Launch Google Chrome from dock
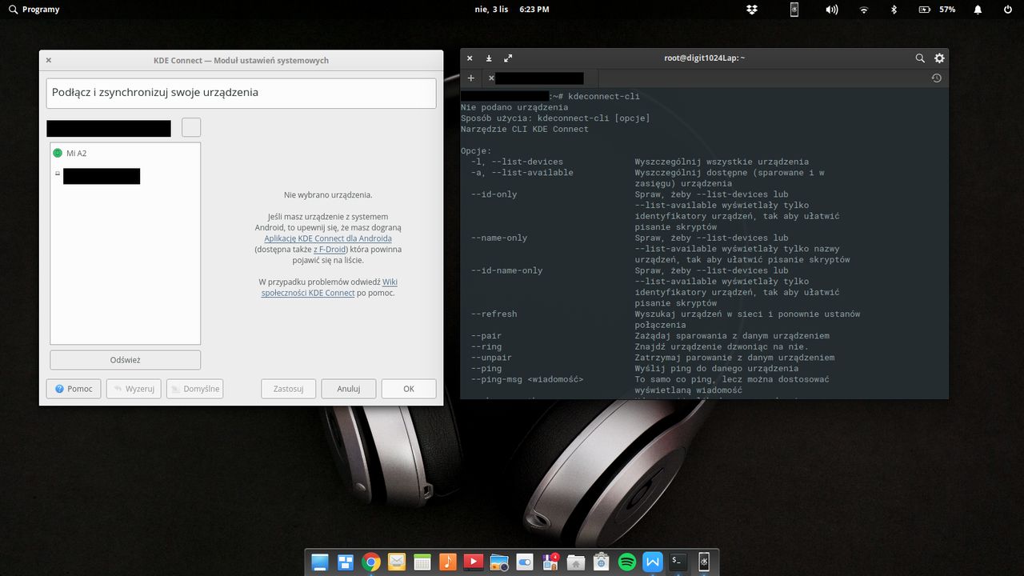 (x=370, y=562)
